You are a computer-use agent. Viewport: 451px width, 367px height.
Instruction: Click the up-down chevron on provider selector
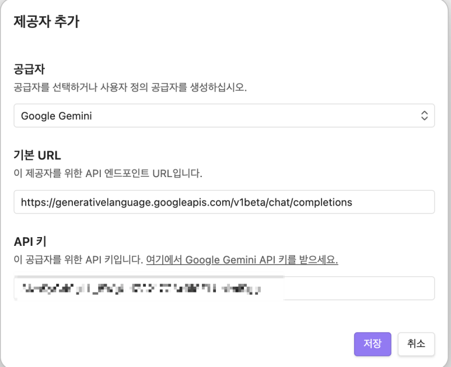(x=424, y=115)
